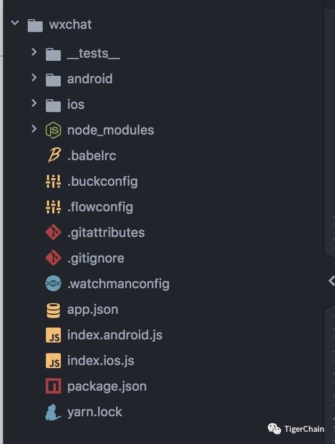The height and width of the screenshot is (444, 335).
Task: Click the sliders icon next to .buckconfig
Action: click(53, 181)
